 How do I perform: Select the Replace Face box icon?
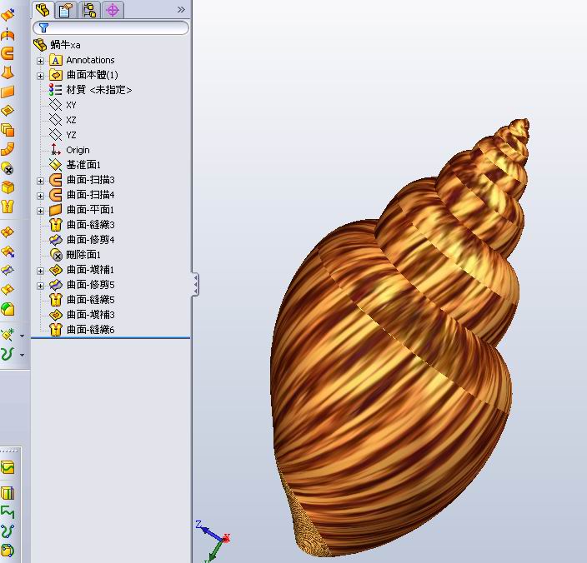[x=8, y=187]
